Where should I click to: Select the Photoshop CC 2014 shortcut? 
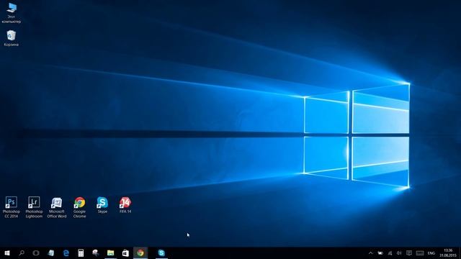(x=12, y=207)
